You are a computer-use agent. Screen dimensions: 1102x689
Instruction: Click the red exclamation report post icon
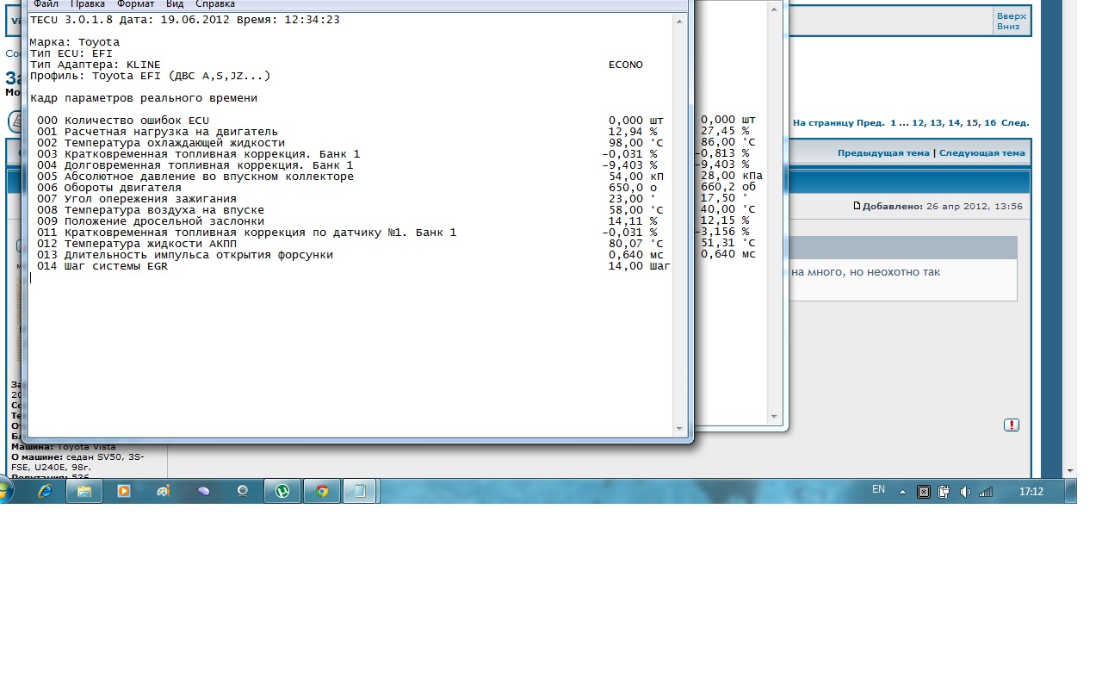(1011, 425)
